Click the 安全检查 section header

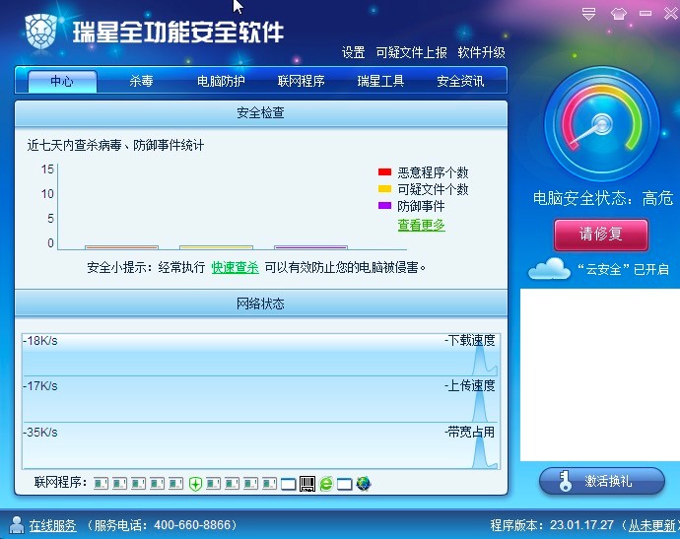pos(261,113)
